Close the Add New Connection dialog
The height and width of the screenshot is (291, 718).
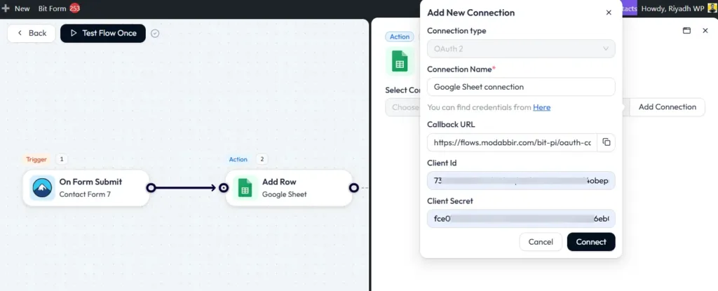click(x=609, y=13)
